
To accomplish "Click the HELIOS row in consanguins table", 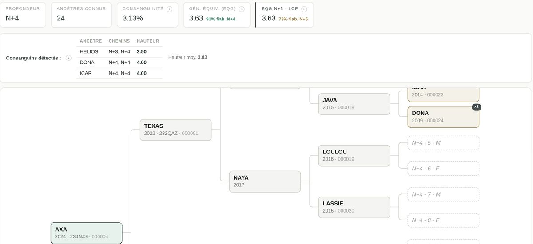I will (x=119, y=51).
